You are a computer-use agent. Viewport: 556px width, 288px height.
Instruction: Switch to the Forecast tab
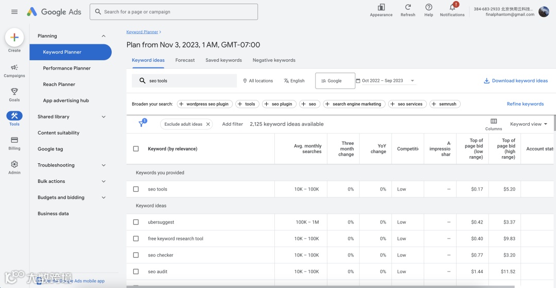185,60
